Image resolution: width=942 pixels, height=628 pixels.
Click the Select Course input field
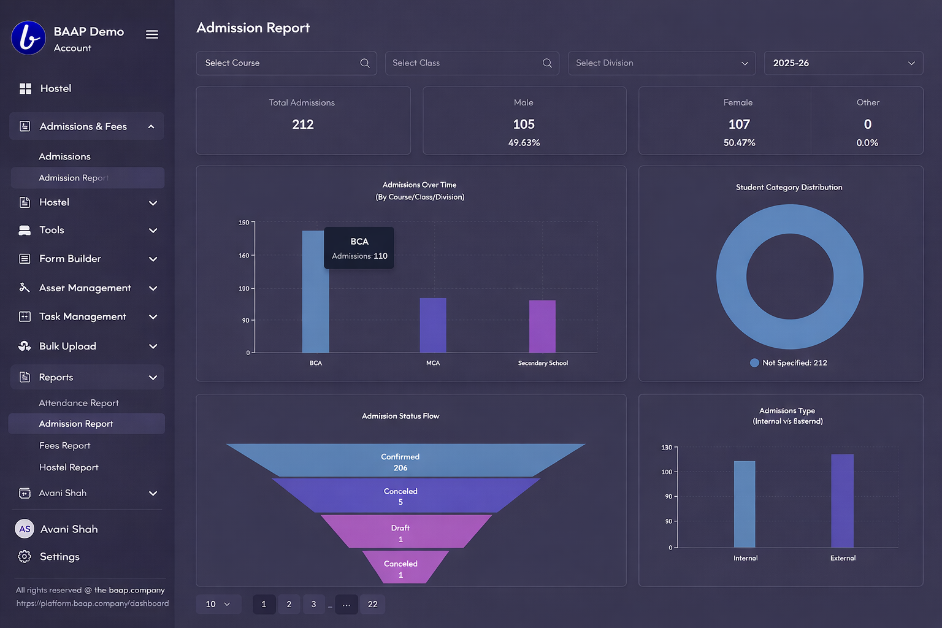point(279,63)
